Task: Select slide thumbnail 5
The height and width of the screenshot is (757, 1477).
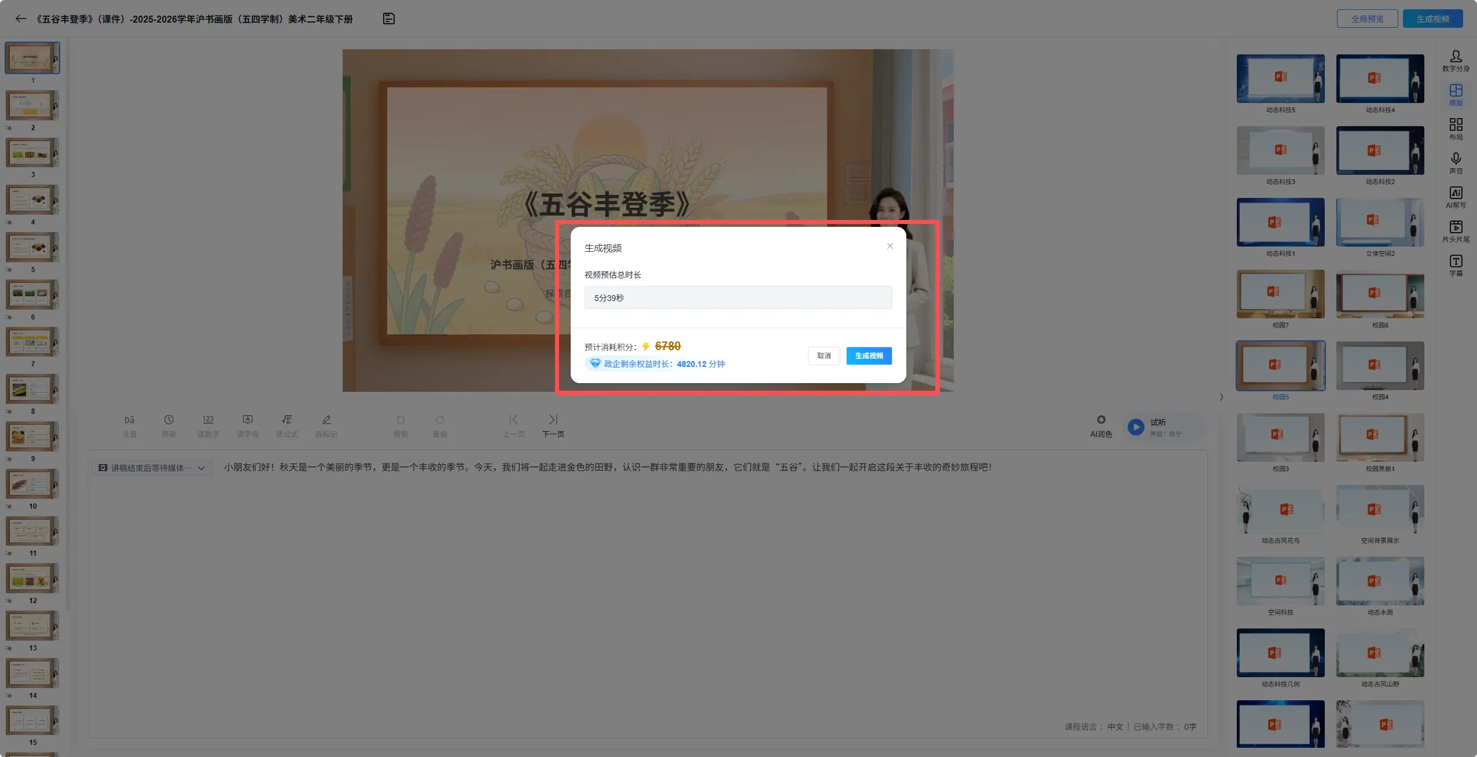Action: [x=32, y=247]
